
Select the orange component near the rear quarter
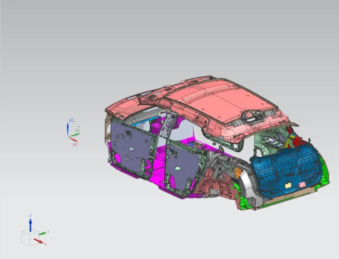238,172
